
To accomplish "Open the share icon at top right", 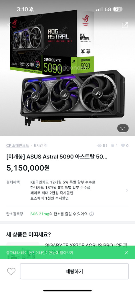I will 125,25.
